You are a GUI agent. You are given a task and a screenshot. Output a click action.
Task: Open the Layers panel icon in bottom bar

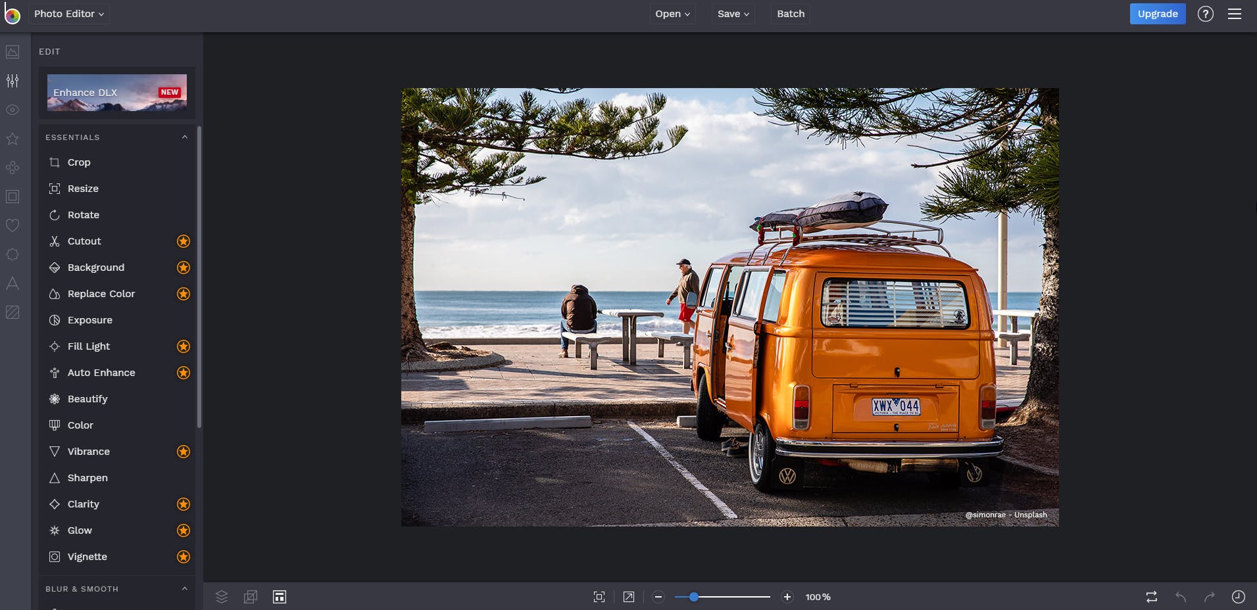click(222, 597)
